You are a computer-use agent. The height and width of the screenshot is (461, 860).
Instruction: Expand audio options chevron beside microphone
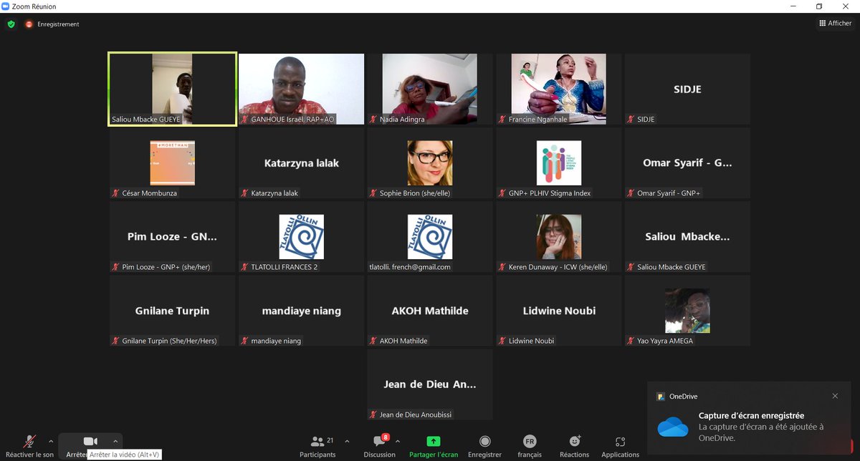point(51,441)
